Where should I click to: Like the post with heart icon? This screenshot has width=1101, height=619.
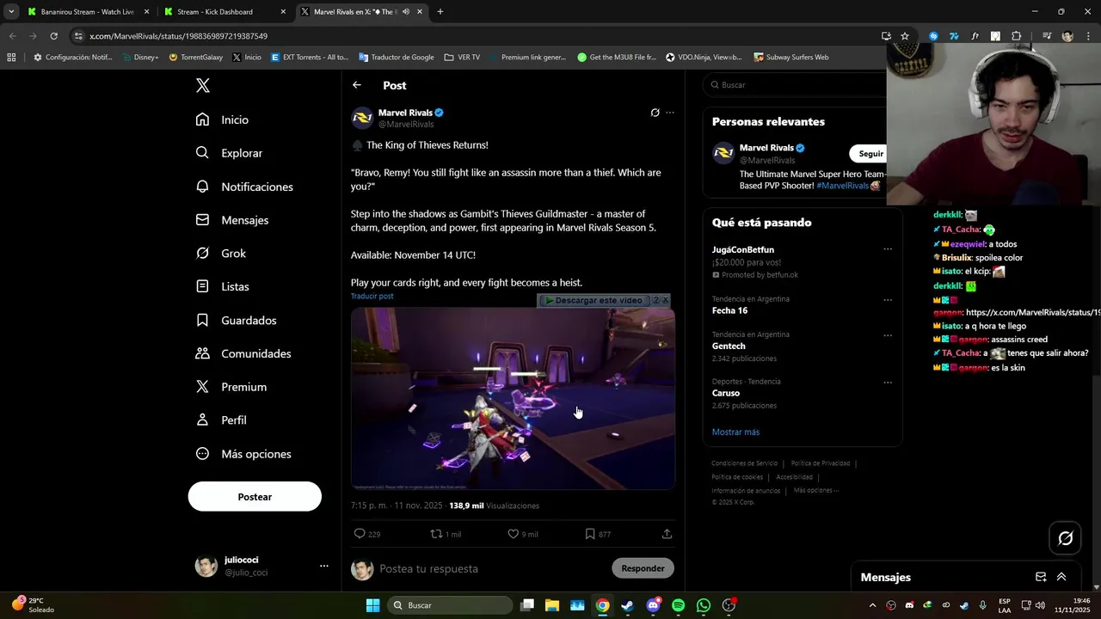513,534
